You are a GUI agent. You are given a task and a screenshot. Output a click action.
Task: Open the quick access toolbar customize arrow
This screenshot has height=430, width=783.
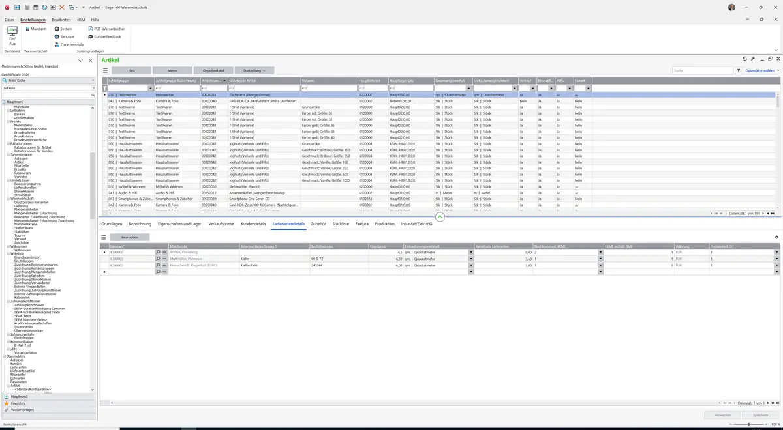[82, 7]
